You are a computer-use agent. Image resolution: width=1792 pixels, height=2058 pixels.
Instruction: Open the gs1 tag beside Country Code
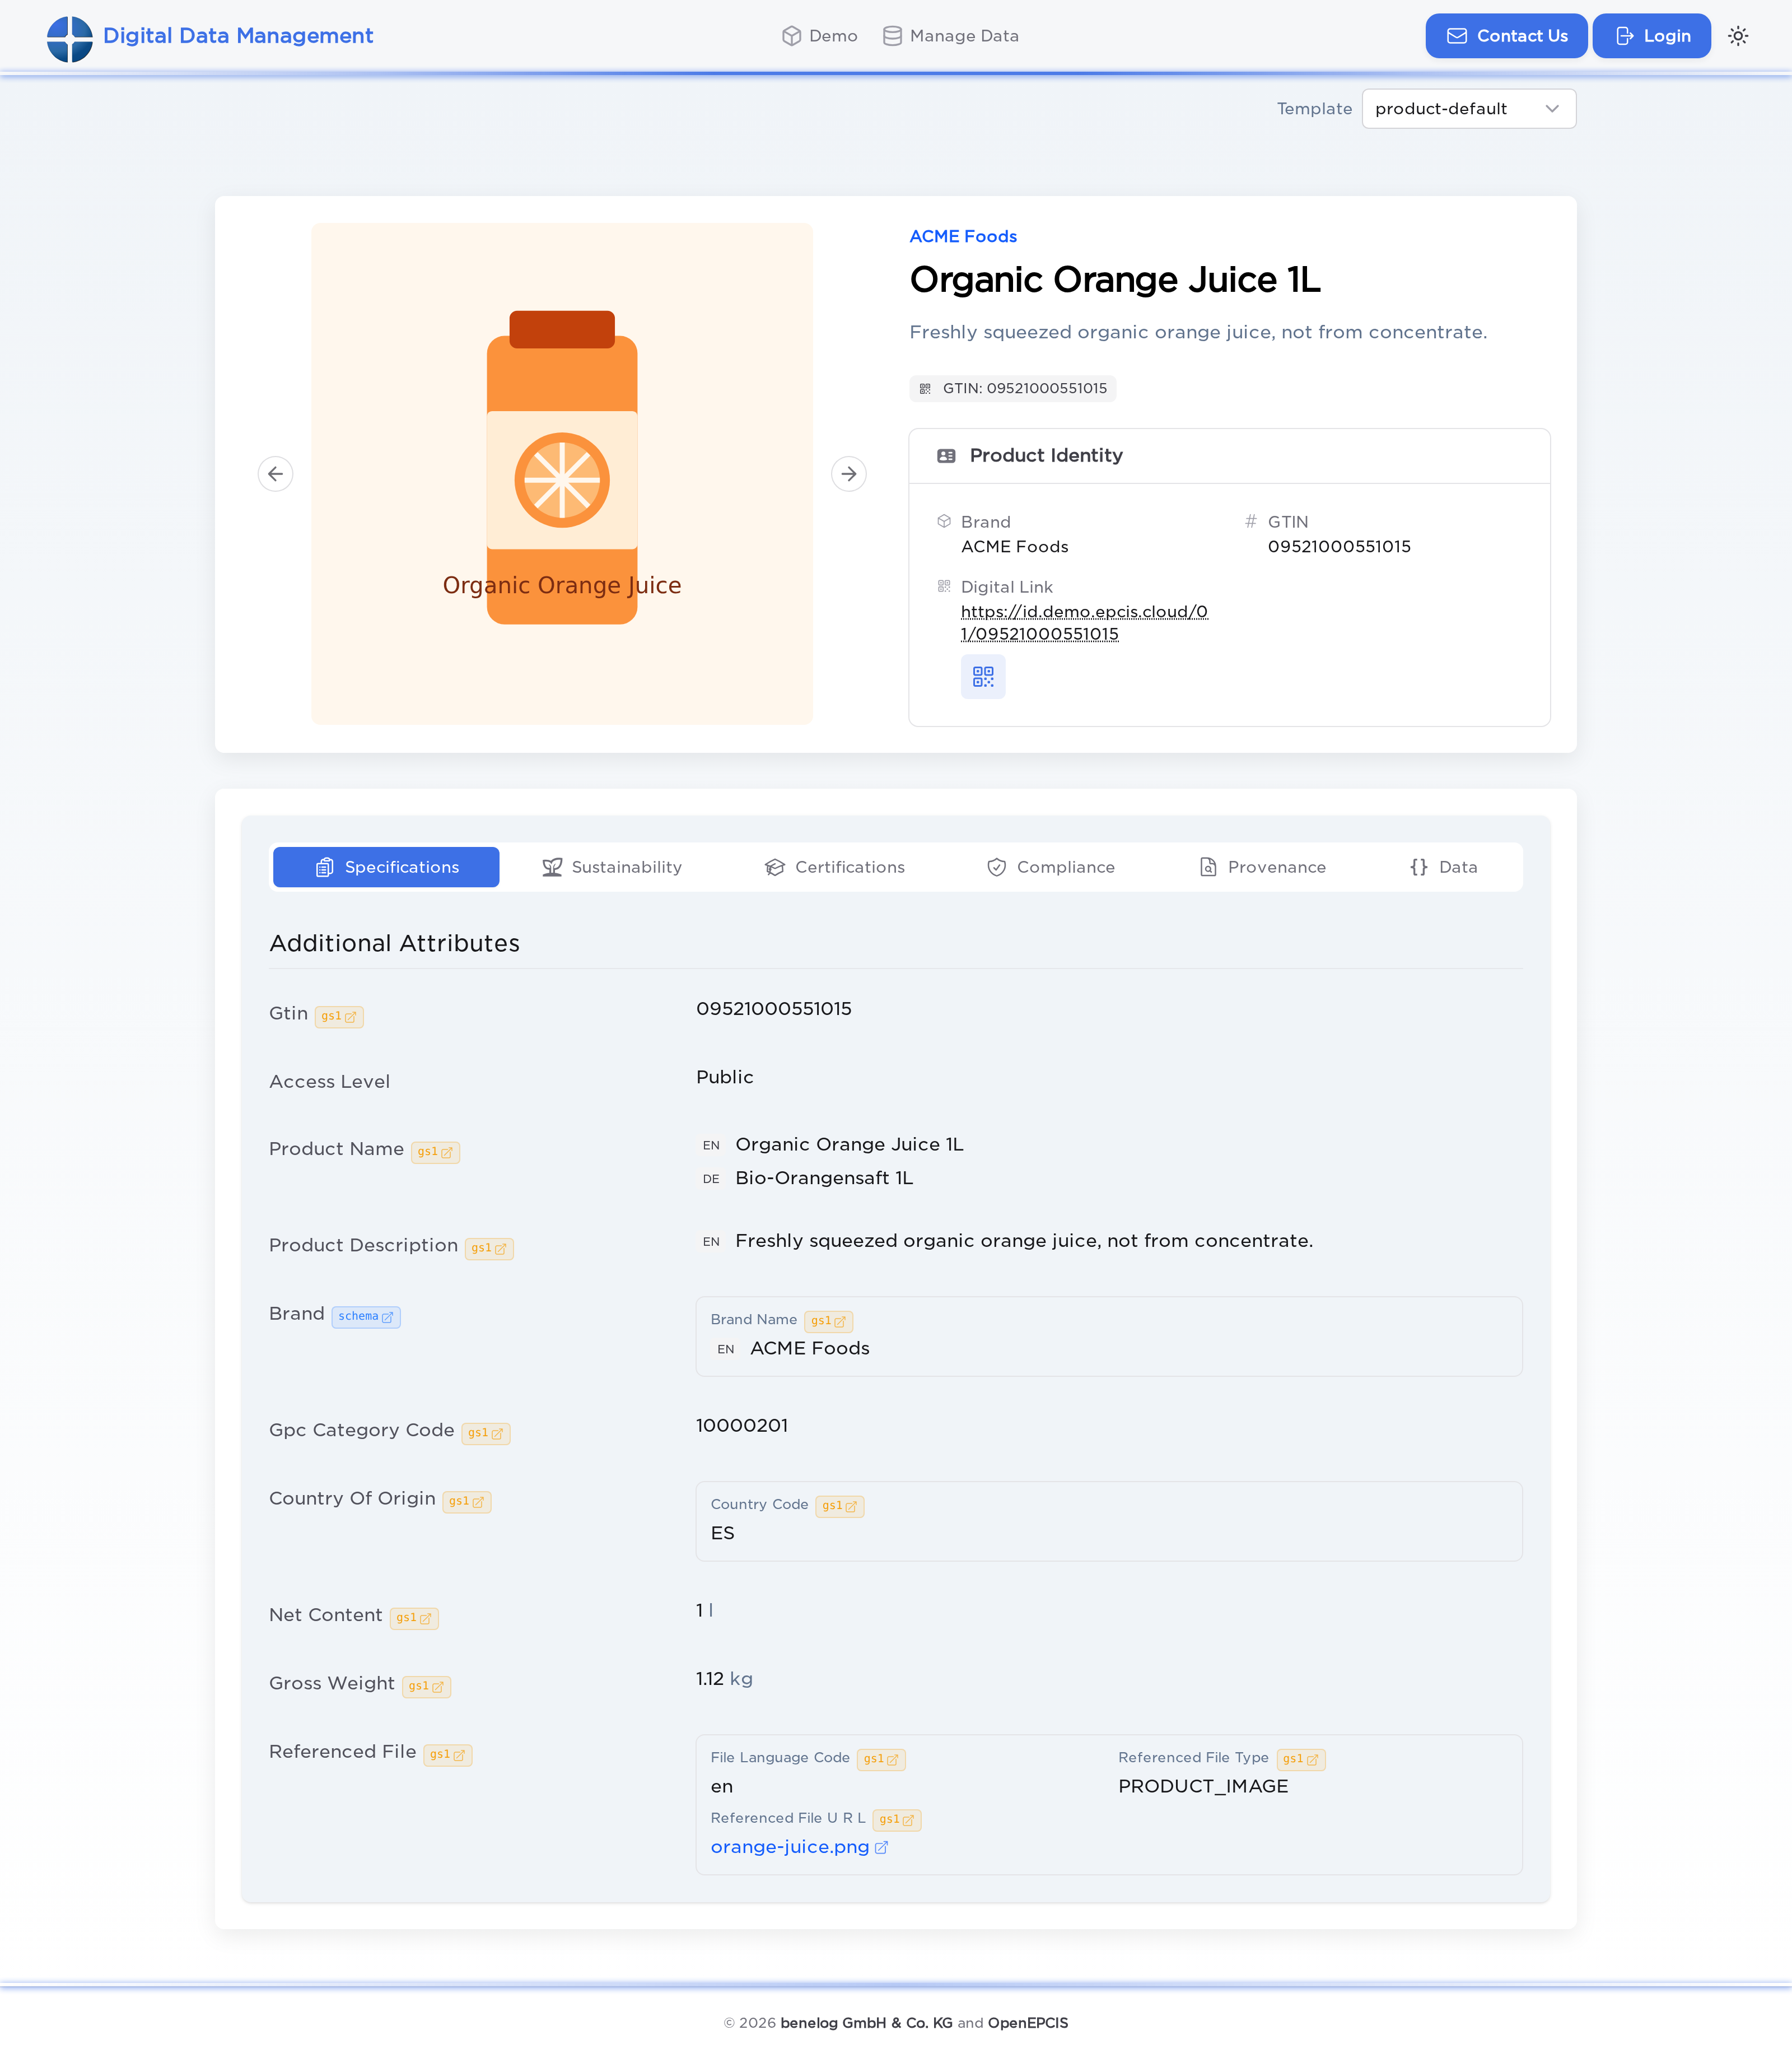pos(840,1506)
